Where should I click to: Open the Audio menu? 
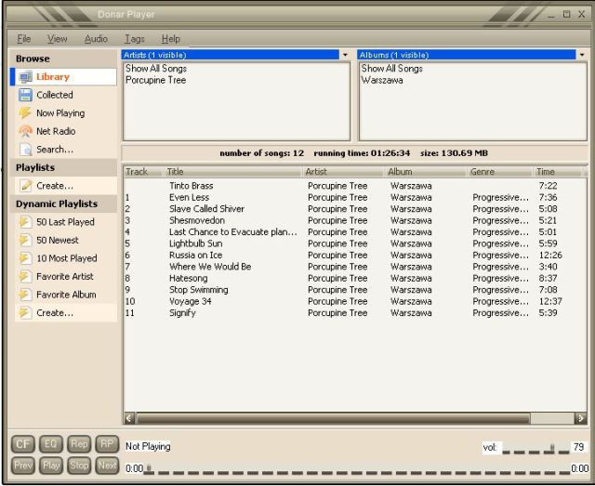click(x=96, y=39)
